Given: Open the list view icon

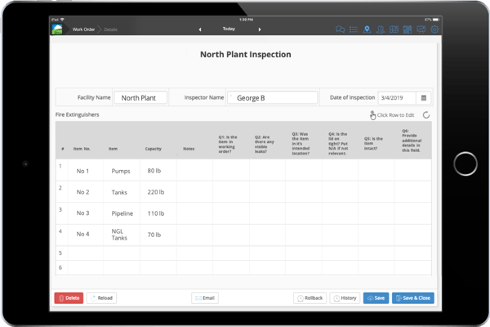Looking at the screenshot, I should point(353,30).
